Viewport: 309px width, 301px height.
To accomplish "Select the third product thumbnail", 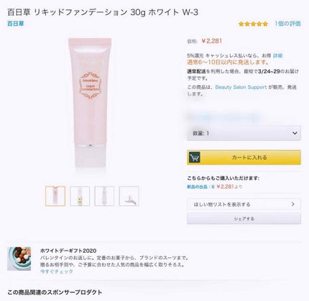I will pos(104,196).
